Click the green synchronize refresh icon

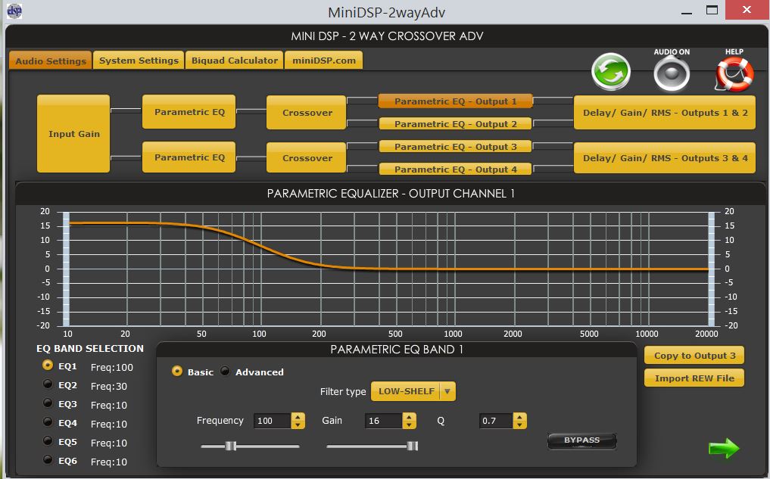click(x=610, y=72)
